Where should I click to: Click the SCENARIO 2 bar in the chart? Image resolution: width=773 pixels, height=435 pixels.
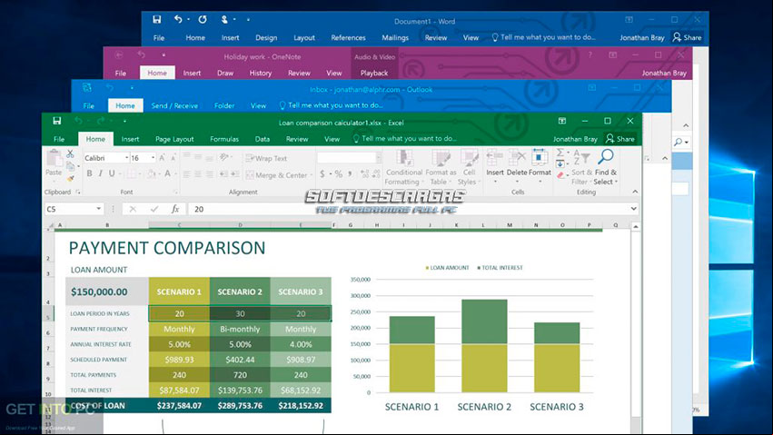click(484, 346)
